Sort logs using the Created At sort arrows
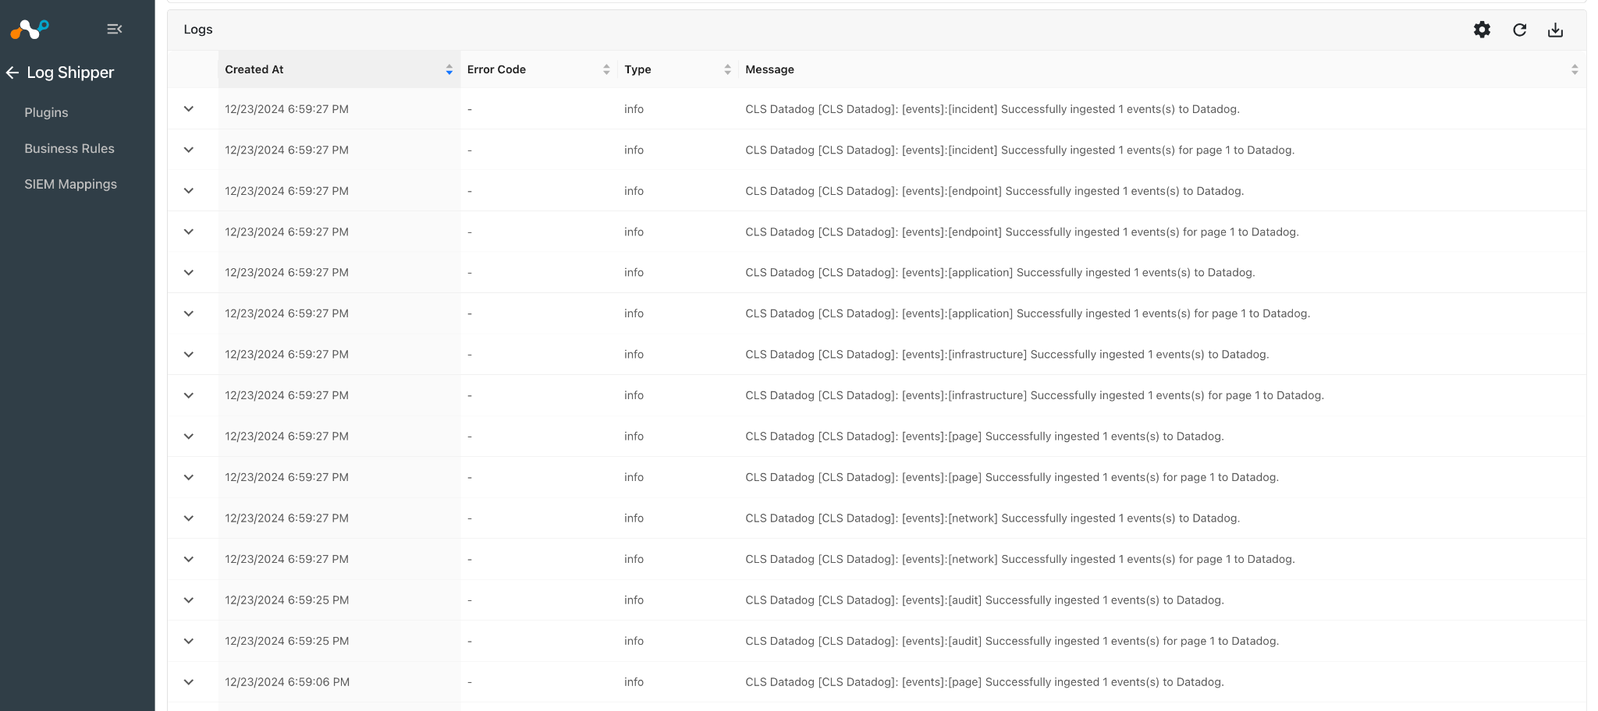 [x=449, y=69]
